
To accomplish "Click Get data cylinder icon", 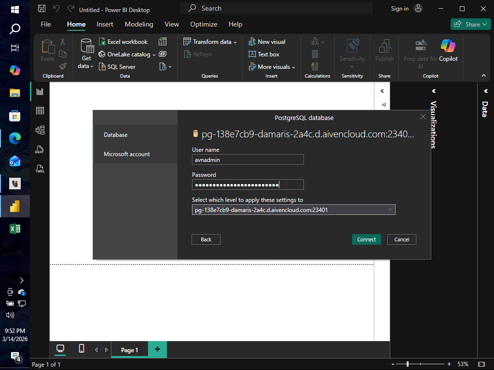I will coord(86,46).
